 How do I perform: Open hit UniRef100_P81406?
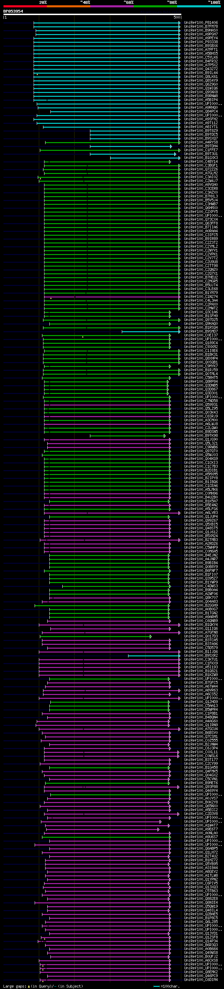tap(201, 23)
